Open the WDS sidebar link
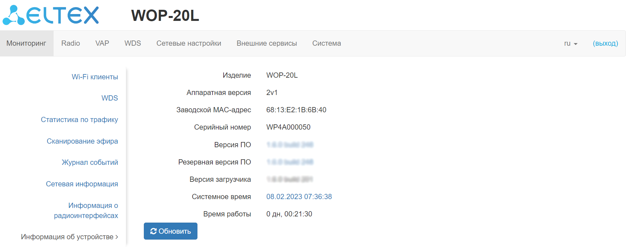 (110, 98)
